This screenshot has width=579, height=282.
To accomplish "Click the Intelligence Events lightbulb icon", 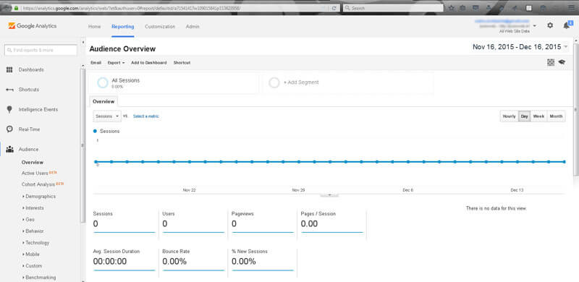I will [x=9, y=110].
